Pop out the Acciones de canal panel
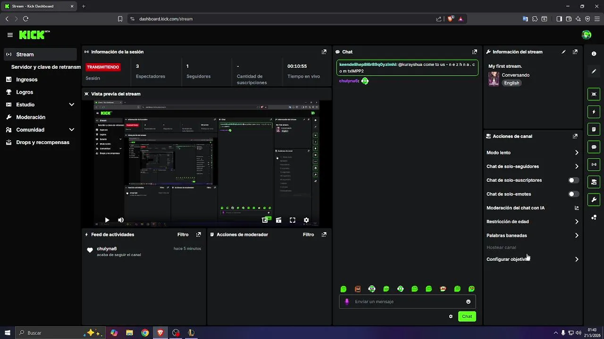The image size is (604, 339). click(x=575, y=136)
